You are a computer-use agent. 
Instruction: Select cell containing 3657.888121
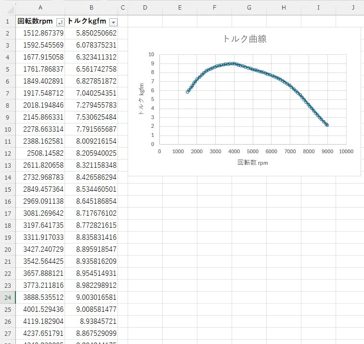pos(40,273)
